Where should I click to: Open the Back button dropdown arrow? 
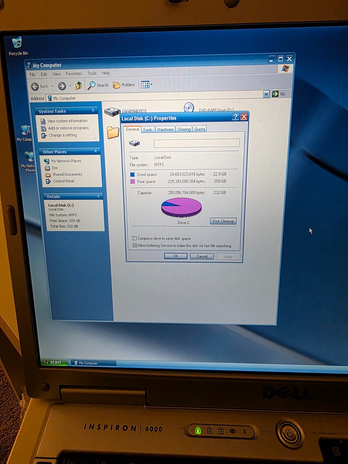(x=52, y=86)
